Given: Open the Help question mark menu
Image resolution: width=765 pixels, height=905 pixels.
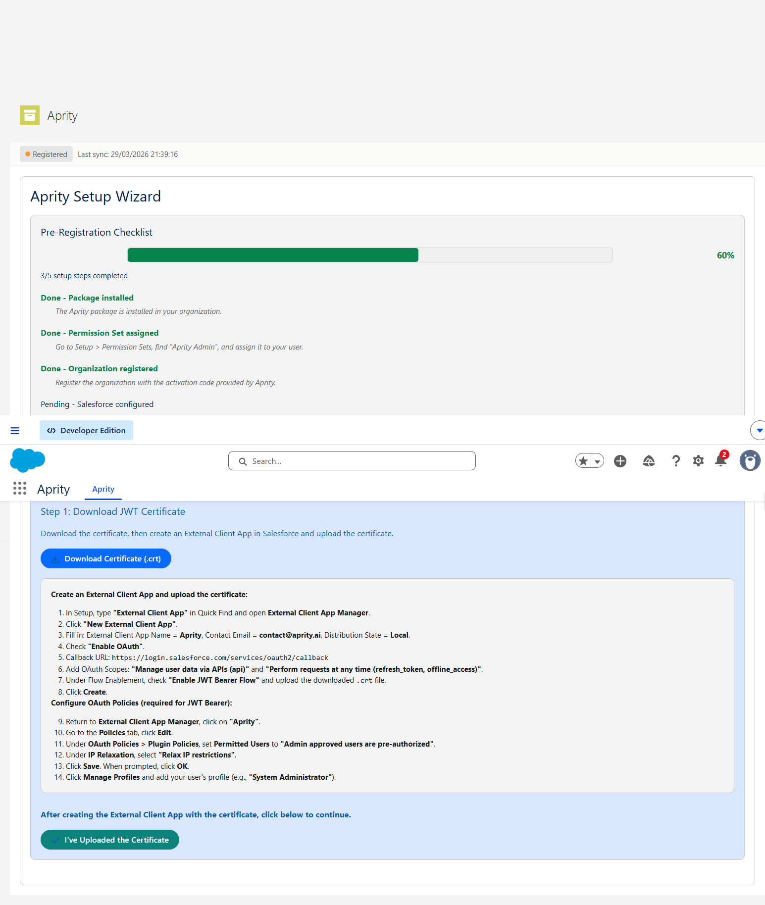Looking at the screenshot, I should pyautogui.click(x=676, y=461).
